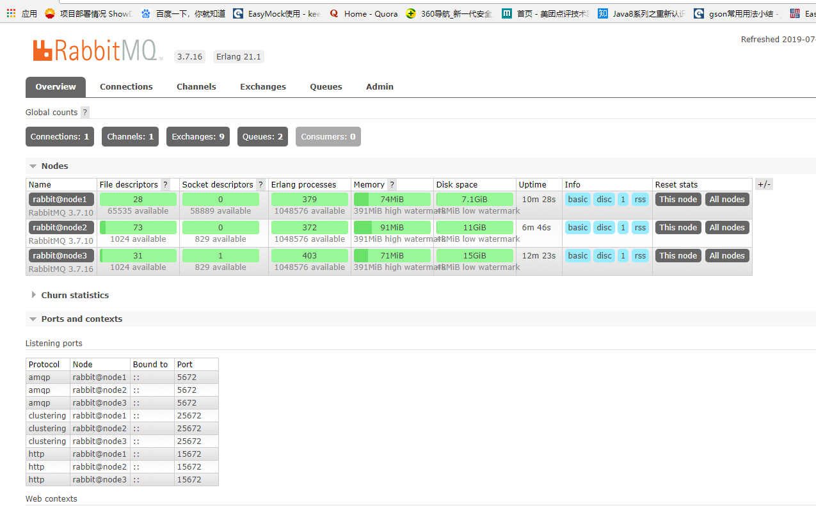Open the Java8系列 bookmark

(x=641, y=13)
